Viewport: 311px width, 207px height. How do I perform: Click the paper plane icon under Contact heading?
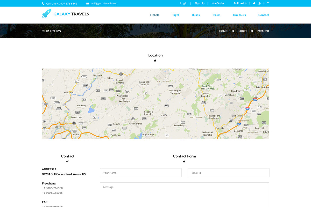[x=67, y=161]
